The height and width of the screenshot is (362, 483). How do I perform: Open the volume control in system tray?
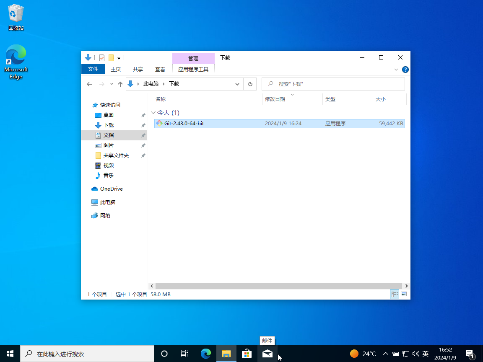[x=416, y=354]
